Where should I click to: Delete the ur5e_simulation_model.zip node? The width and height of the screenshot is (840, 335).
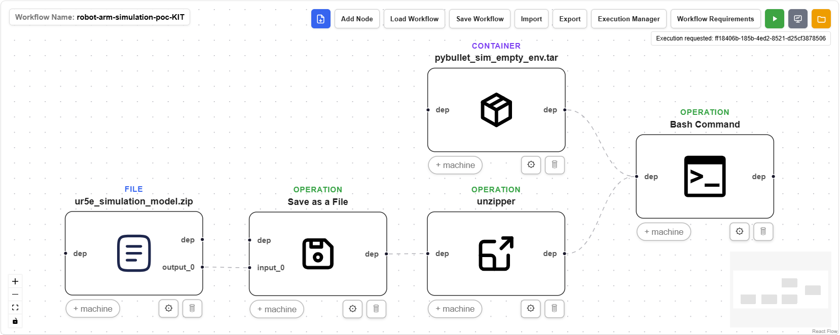(x=192, y=308)
